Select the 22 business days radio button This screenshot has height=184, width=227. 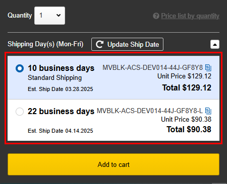[x=20, y=112]
